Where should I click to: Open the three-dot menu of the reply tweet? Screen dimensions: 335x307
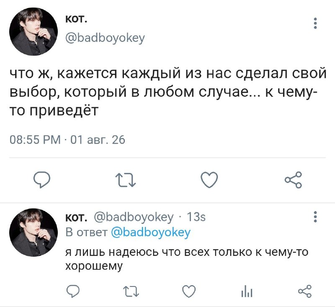coord(315,217)
